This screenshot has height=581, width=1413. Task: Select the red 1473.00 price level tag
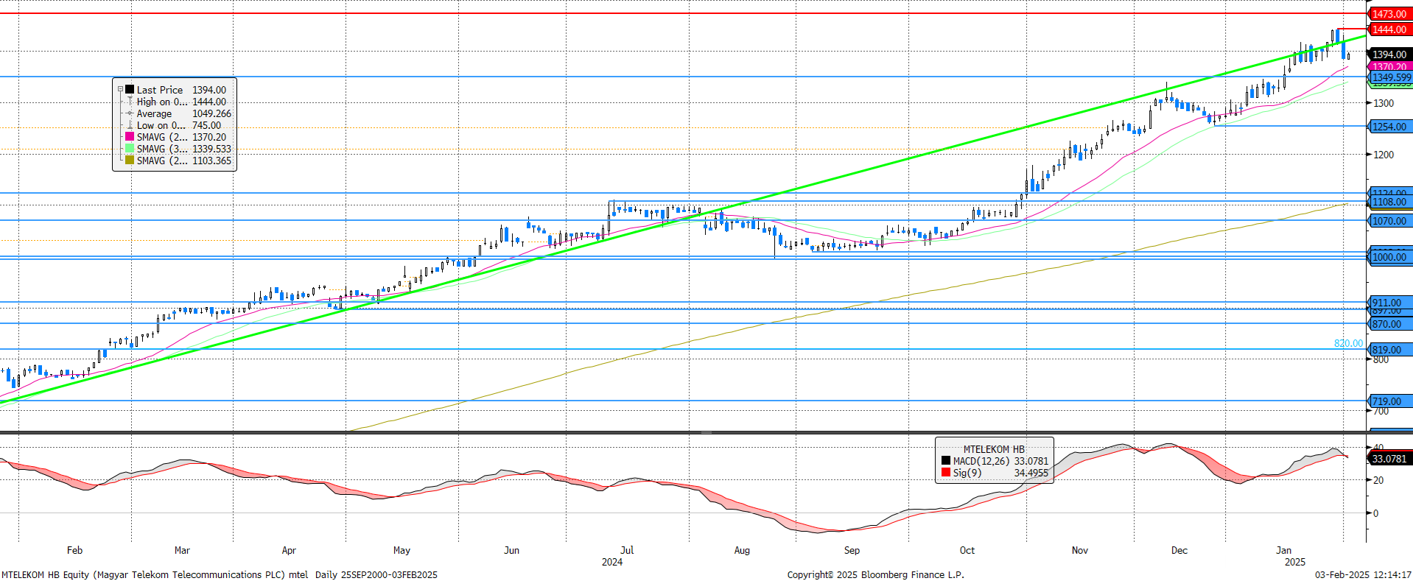[1389, 14]
